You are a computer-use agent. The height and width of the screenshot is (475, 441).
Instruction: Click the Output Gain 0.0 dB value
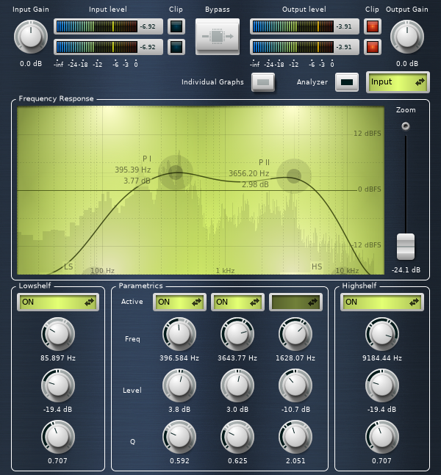[407, 64]
